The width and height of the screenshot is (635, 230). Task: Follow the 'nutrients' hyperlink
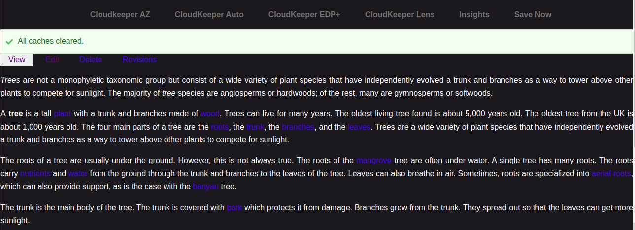coord(35,173)
